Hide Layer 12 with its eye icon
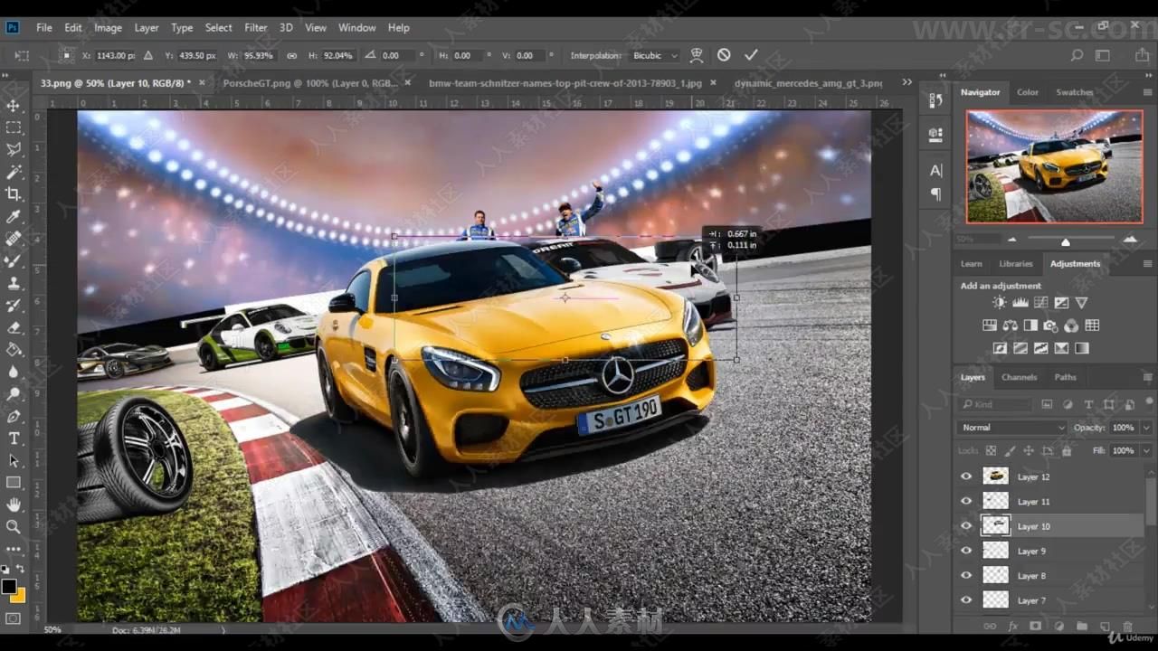1158x651 pixels. tap(966, 476)
